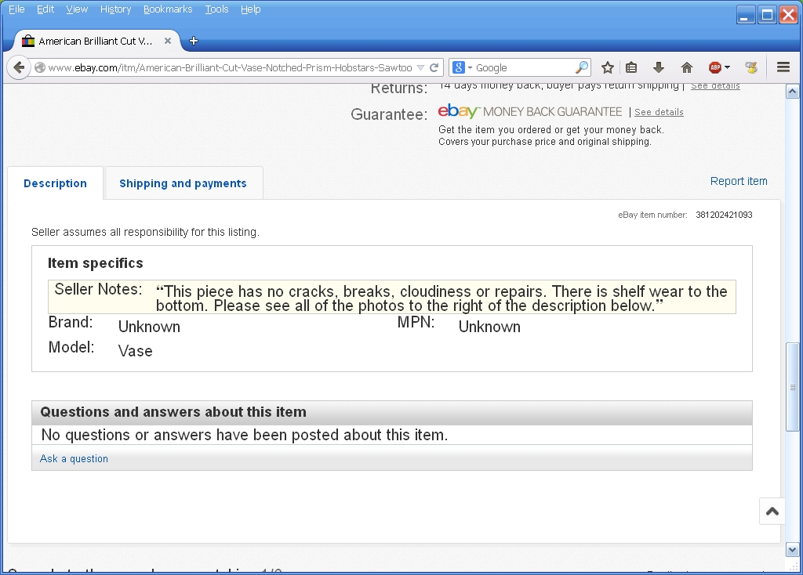Open the Downloads arrow icon
The height and width of the screenshot is (575, 803).
tap(659, 67)
